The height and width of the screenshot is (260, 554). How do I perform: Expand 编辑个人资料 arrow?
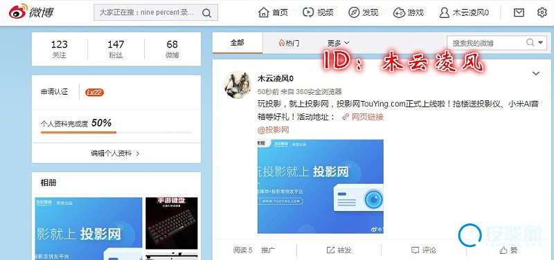pyautogui.click(x=138, y=154)
